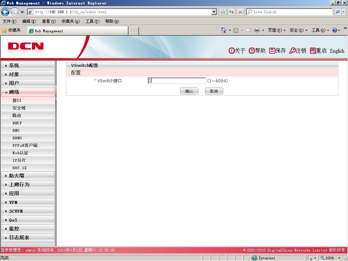Click the RSS feeds icon
The height and width of the screenshot is (261, 348).
pos(236,30)
